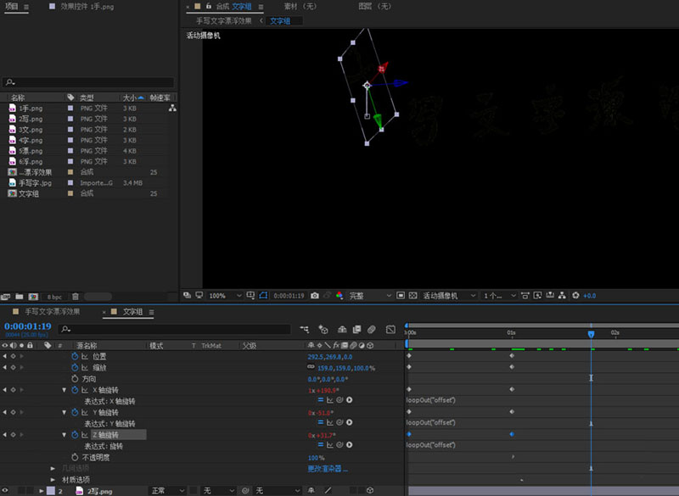This screenshot has height=496, width=679.
Task: Toggle draft 3D in the timeline
Action: click(x=323, y=330)
